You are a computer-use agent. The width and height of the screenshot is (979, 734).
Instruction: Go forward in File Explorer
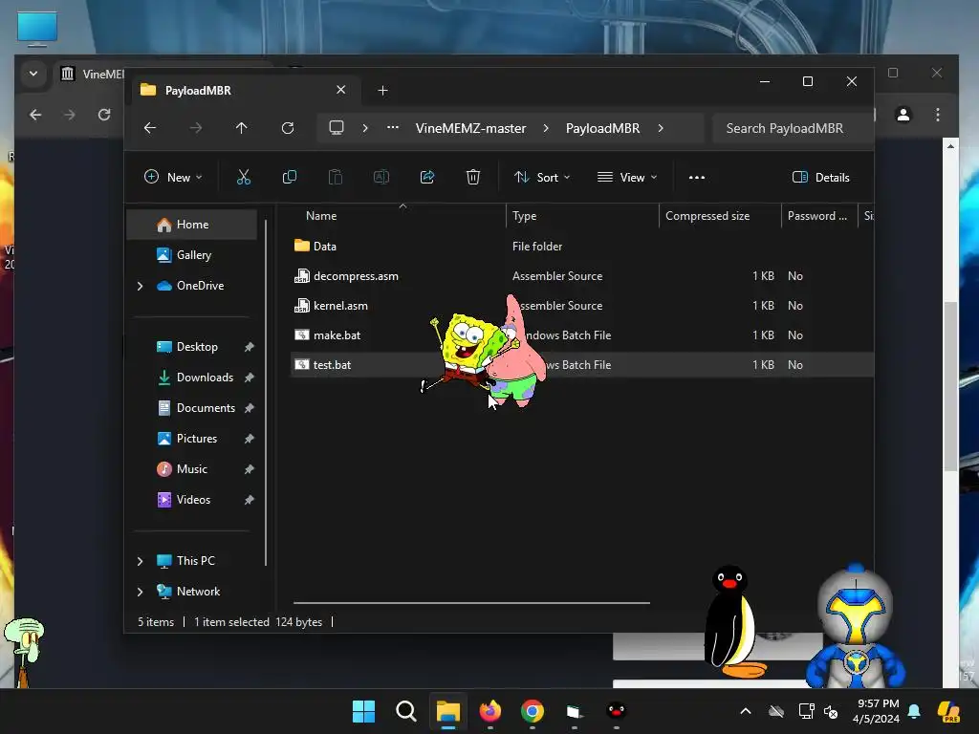[196, 128]
